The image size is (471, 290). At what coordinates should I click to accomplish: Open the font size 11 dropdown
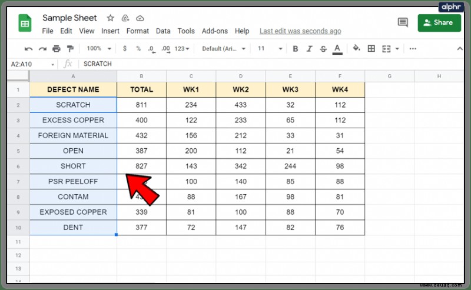tap(270, 48)
